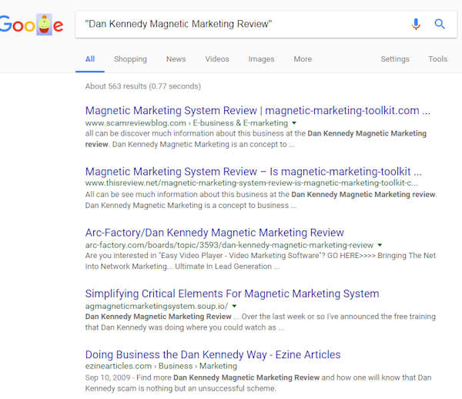Switch to the Shopping tab
462x399 pixels.
click(x=130, y=59)
